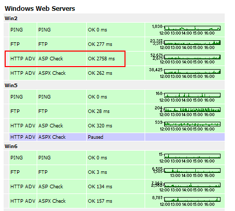Collapse the Win6 server group header
Image resolution: width=235 pixels, height=211 pixels.
pyautogui.click(x=11, y=146)
